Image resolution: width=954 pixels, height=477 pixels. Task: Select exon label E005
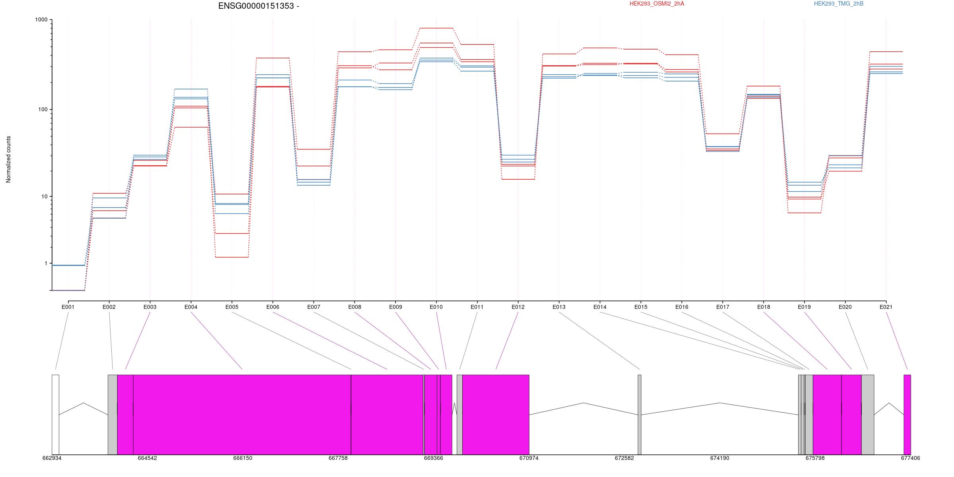coord(232,307)
